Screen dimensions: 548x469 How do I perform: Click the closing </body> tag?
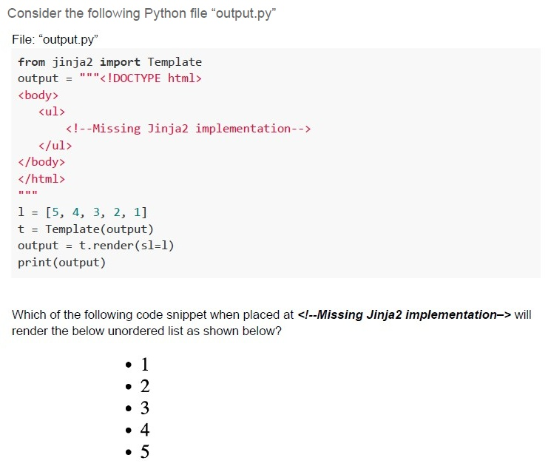tap(41, 162)
